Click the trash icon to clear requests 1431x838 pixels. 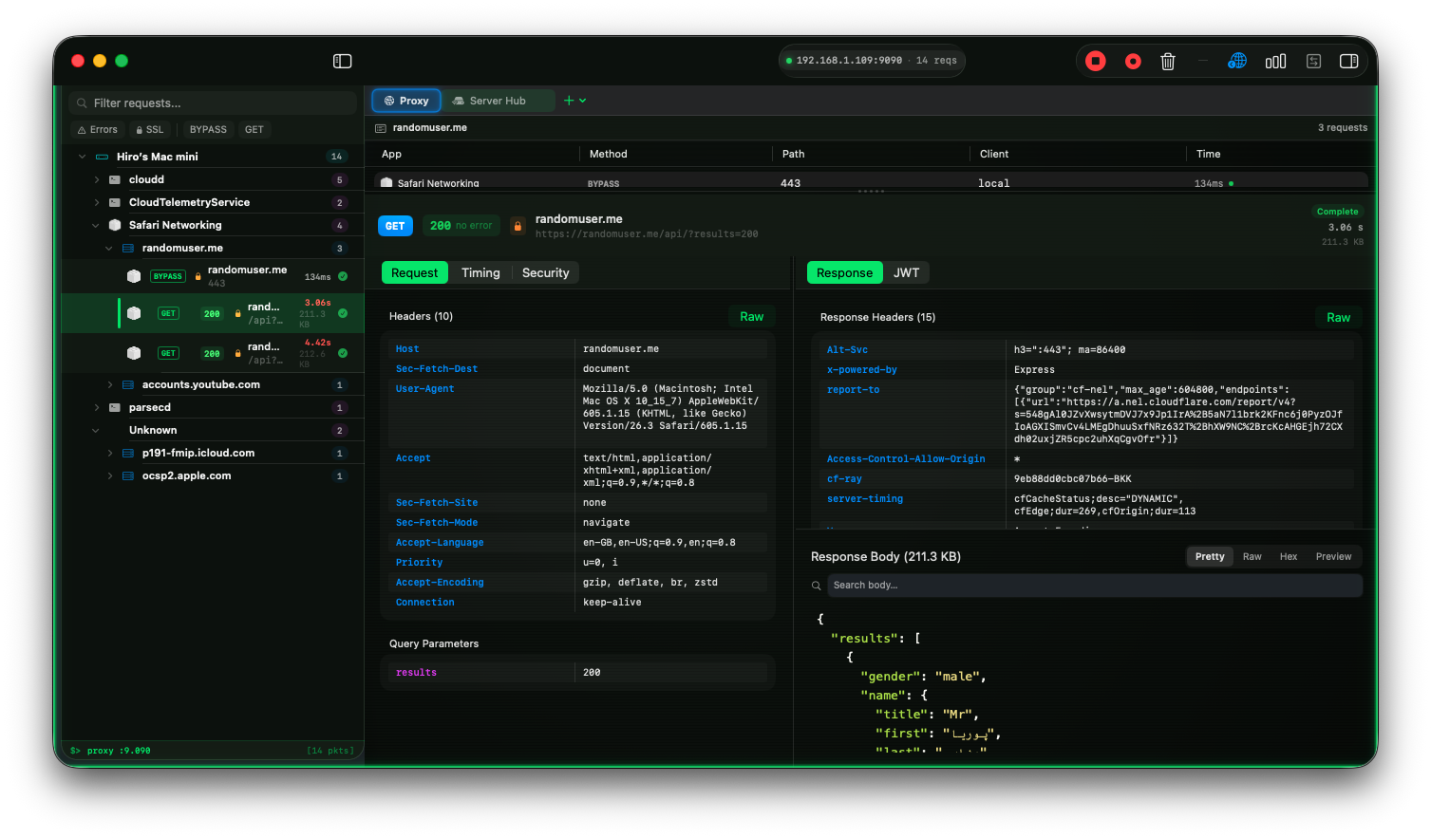(1167, 60)
